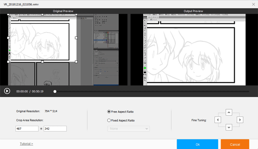Click the orange Cancel button

click(235, 145)
